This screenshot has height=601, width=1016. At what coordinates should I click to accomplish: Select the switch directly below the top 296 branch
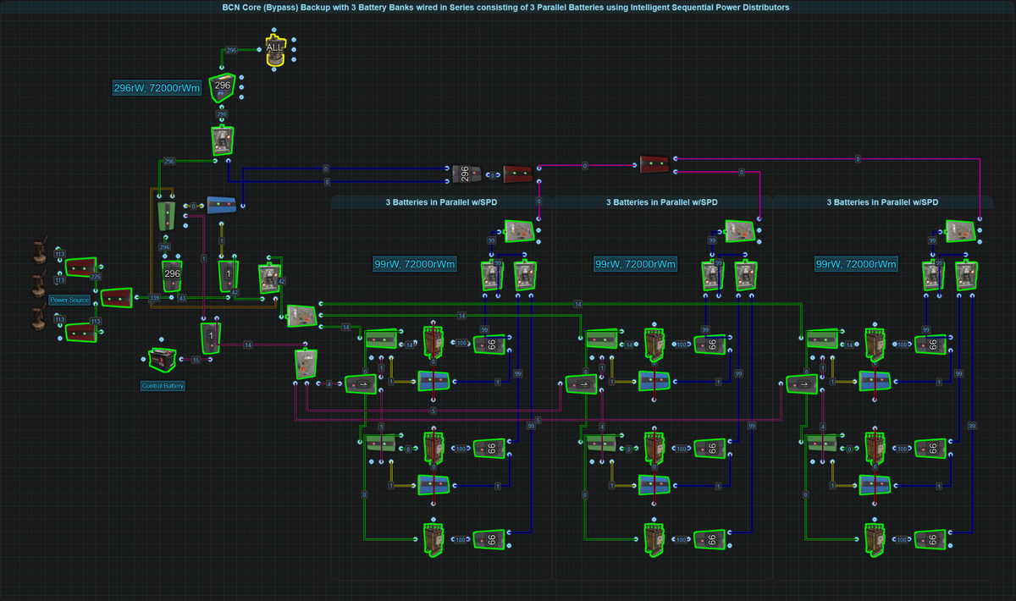[x=222, y=140]
